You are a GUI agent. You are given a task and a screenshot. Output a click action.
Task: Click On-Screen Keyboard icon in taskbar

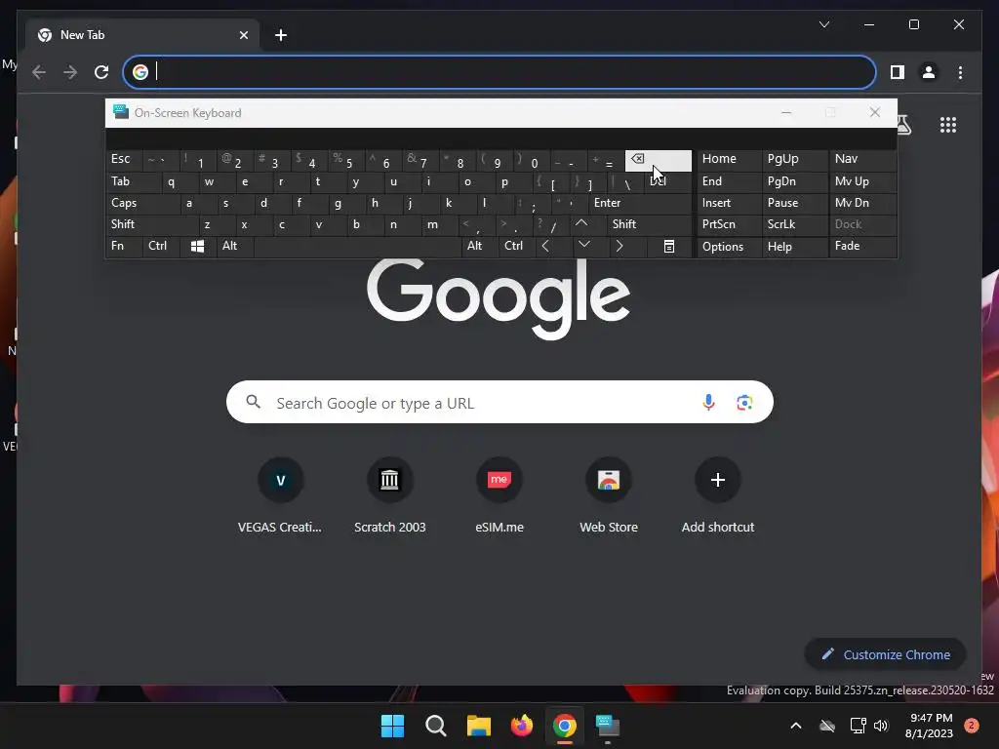[608, 726]
